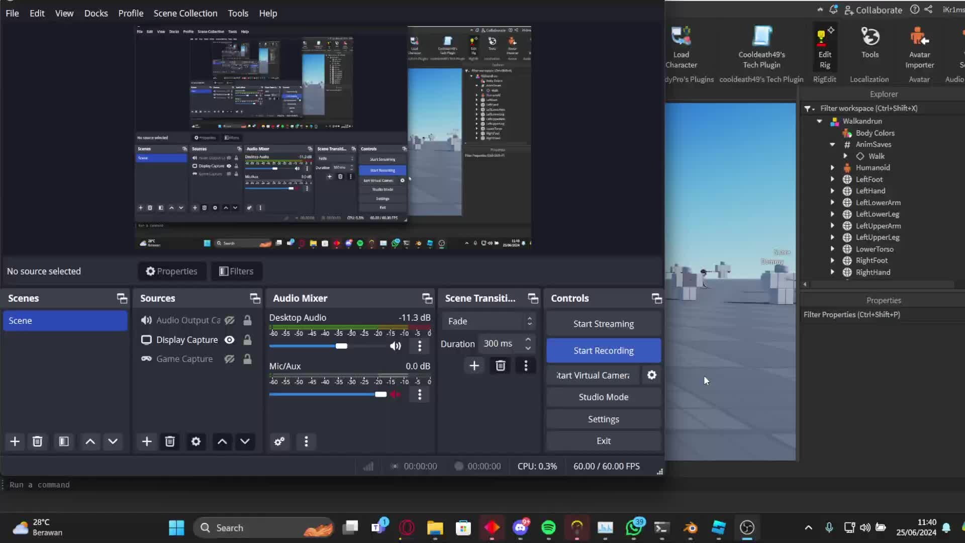The image size is (965, 543).
Task: Click the Start Recording button
Action: (603, 350)
